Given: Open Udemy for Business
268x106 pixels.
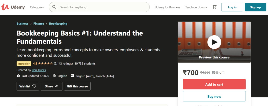Looking at the screenshot, I should click(x=167, y=7).
